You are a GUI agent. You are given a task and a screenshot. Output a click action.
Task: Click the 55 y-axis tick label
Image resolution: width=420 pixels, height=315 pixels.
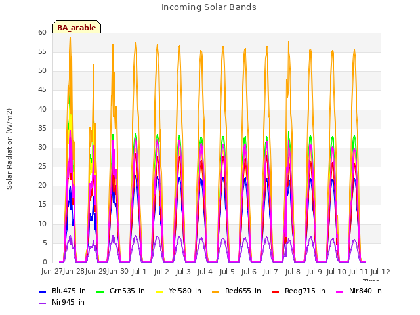[42, 51]
